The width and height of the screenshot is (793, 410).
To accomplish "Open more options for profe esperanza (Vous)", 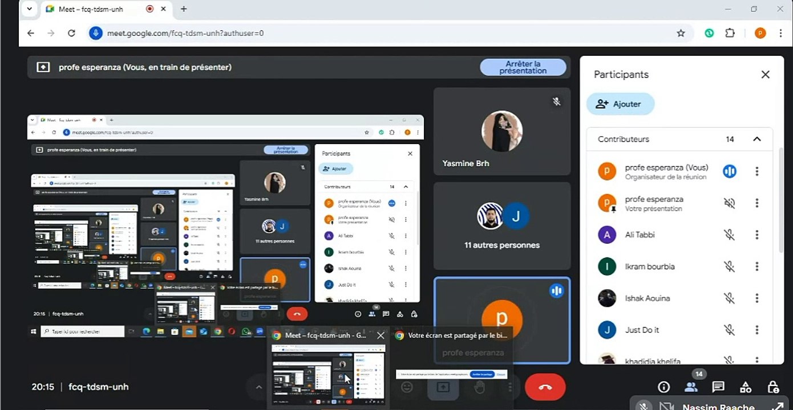I will [x=757, y=171].
